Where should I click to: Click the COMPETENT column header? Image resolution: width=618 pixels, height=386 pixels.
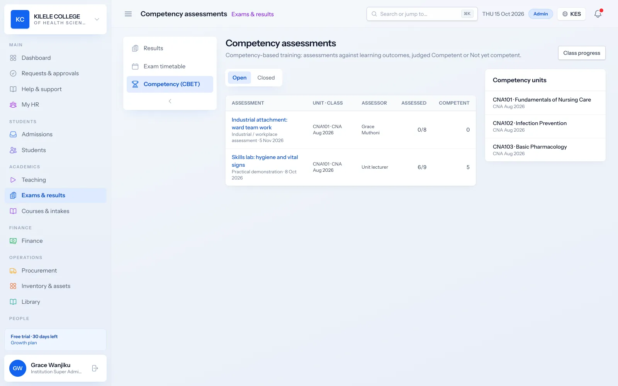(454, 103)
